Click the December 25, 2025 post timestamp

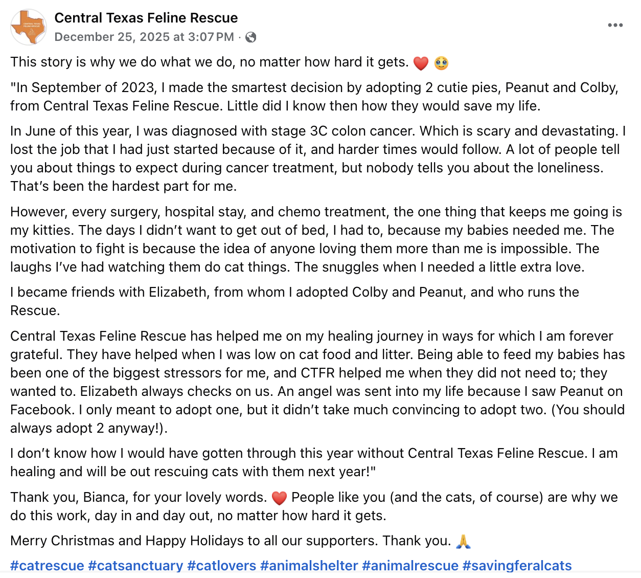point(144,37)
